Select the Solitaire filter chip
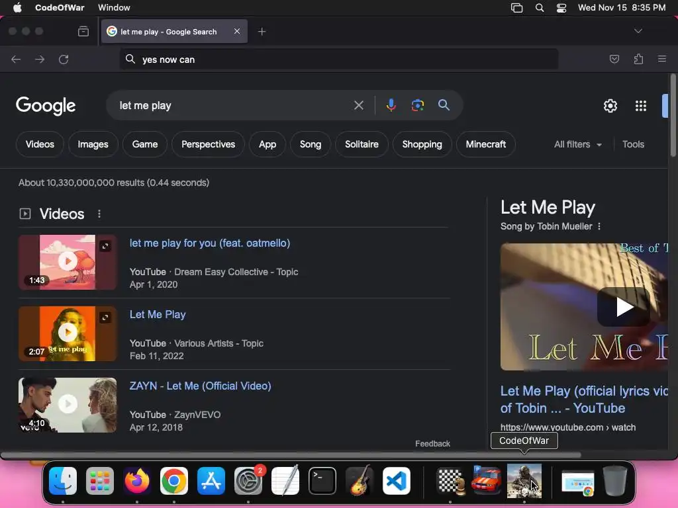 point(362,144)
